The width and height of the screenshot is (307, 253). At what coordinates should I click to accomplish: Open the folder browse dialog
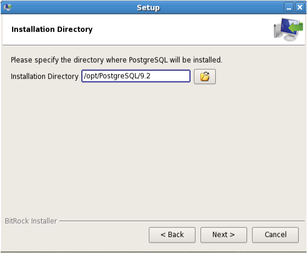pos(205,76)
